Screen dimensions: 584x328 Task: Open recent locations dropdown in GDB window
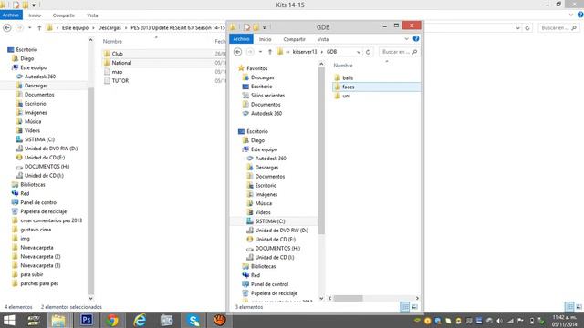260,52
